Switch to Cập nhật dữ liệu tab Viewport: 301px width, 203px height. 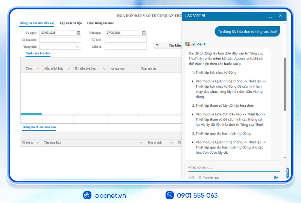[71, 23]
